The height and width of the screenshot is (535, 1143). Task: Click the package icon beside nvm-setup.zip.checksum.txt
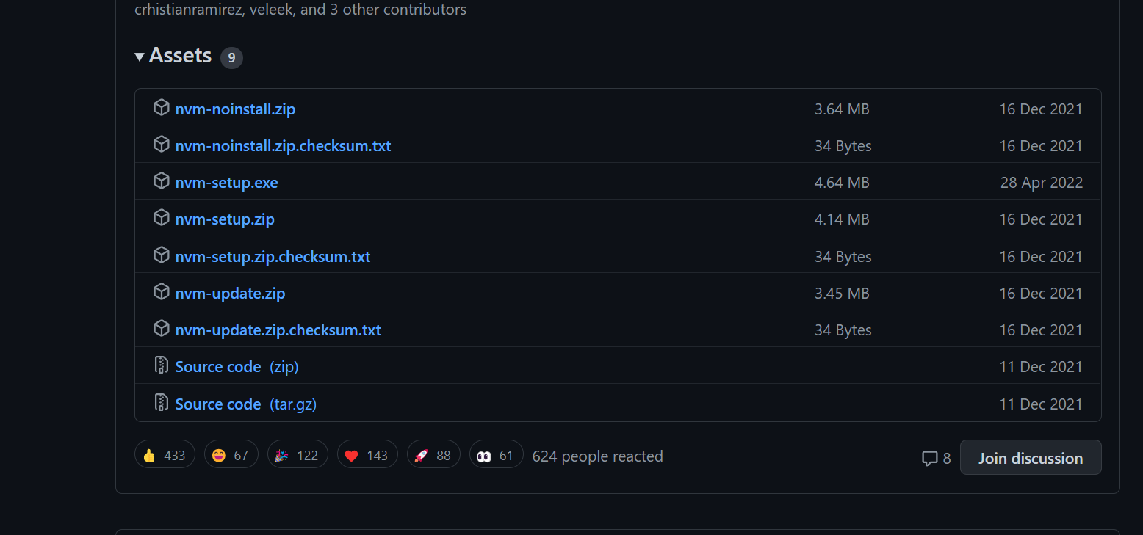162,255
